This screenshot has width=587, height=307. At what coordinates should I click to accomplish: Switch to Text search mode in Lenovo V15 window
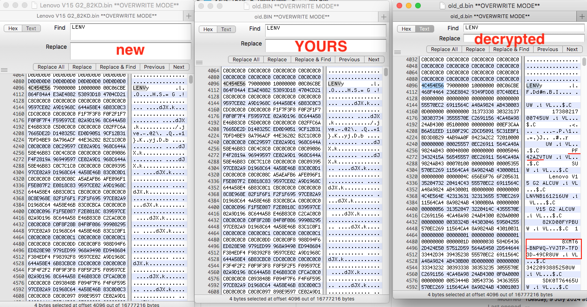(x=31, y=28)
